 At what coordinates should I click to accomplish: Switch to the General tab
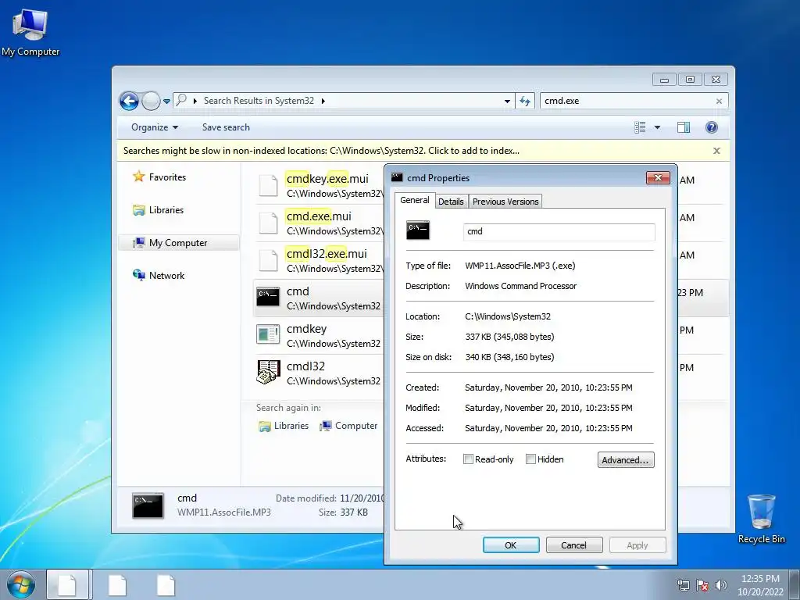coord(414,200)
